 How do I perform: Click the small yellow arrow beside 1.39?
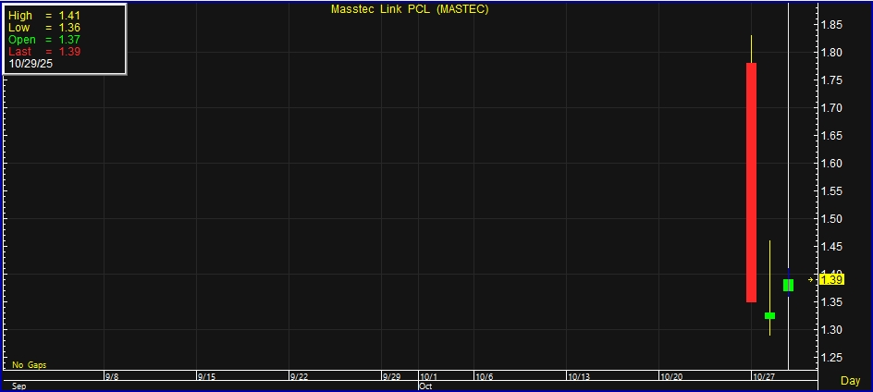pyautogui.click(x=811, y=279)
